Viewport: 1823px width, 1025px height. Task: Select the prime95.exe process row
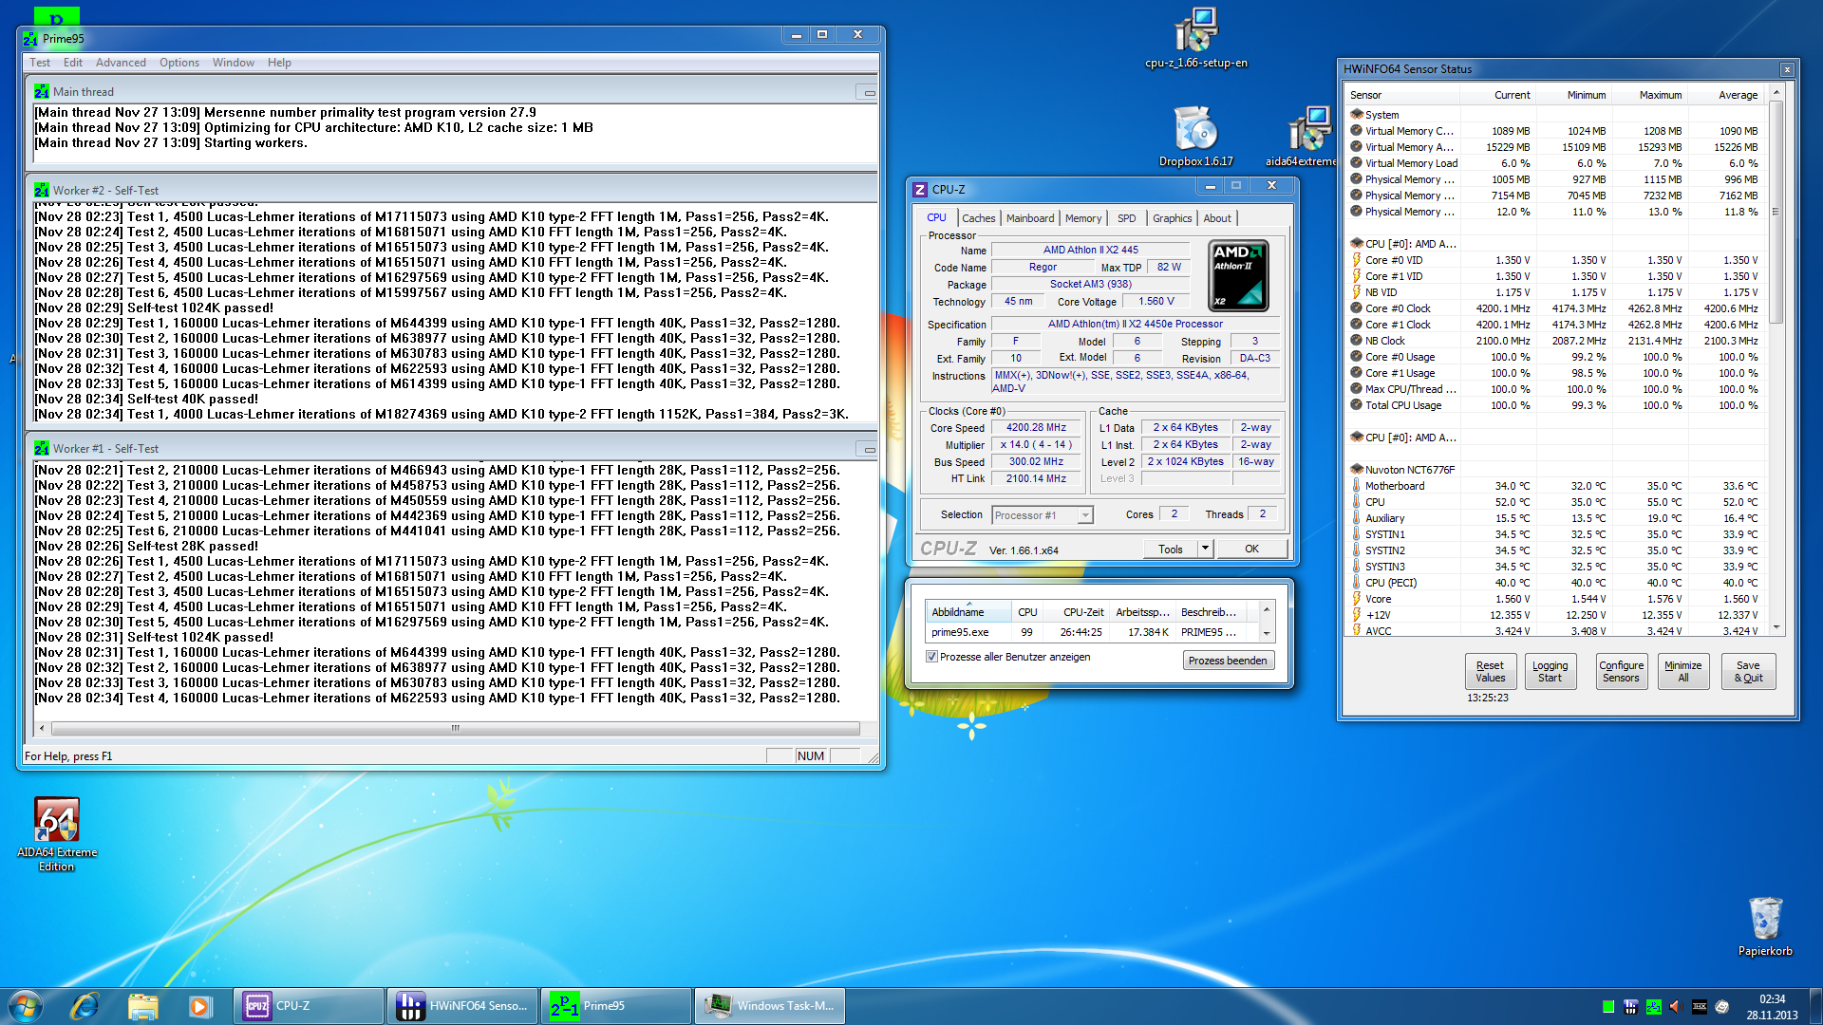point(1092,632)
